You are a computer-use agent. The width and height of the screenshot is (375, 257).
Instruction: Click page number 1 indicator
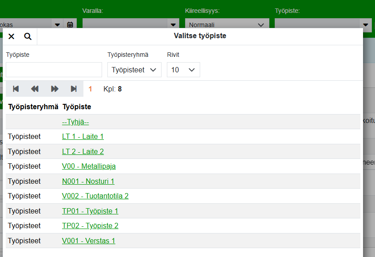90,89
